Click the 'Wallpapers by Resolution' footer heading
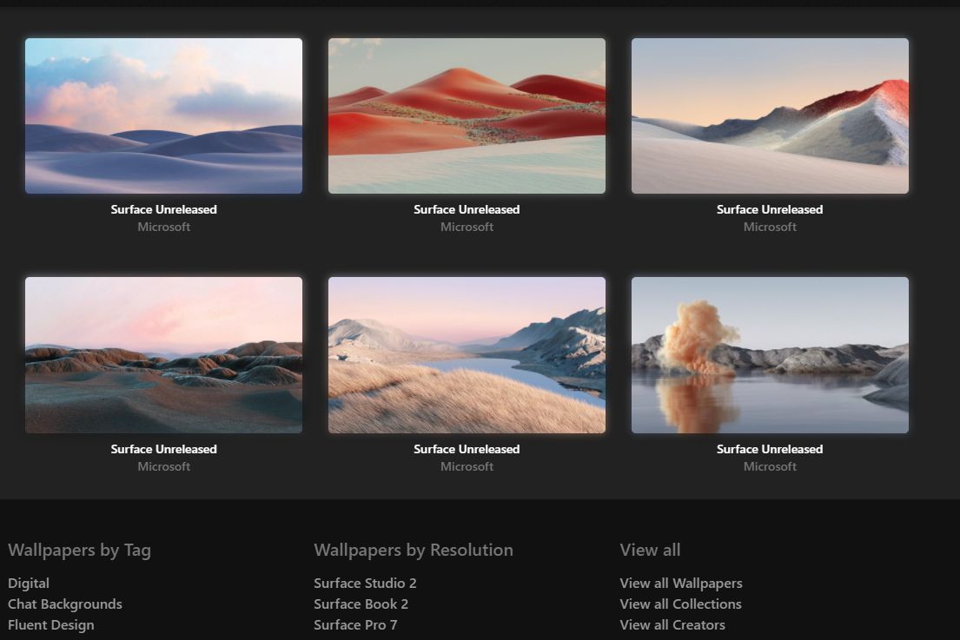960x640 pixels. [414, 551]
